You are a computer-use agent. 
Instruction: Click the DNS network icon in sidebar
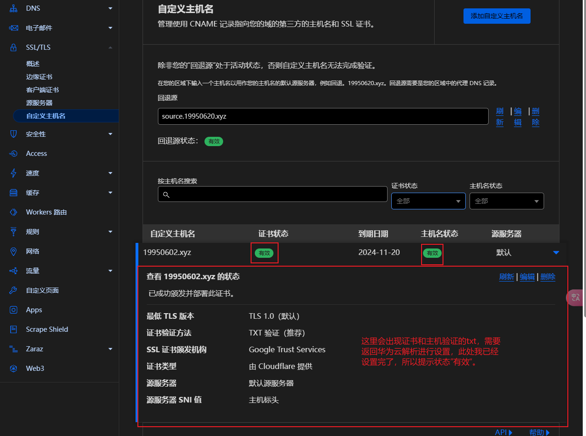pos(14,8)
